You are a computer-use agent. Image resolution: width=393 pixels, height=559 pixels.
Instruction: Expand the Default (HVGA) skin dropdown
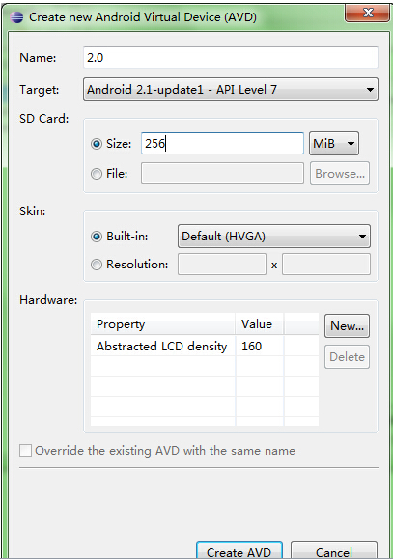tap(274, 236)
